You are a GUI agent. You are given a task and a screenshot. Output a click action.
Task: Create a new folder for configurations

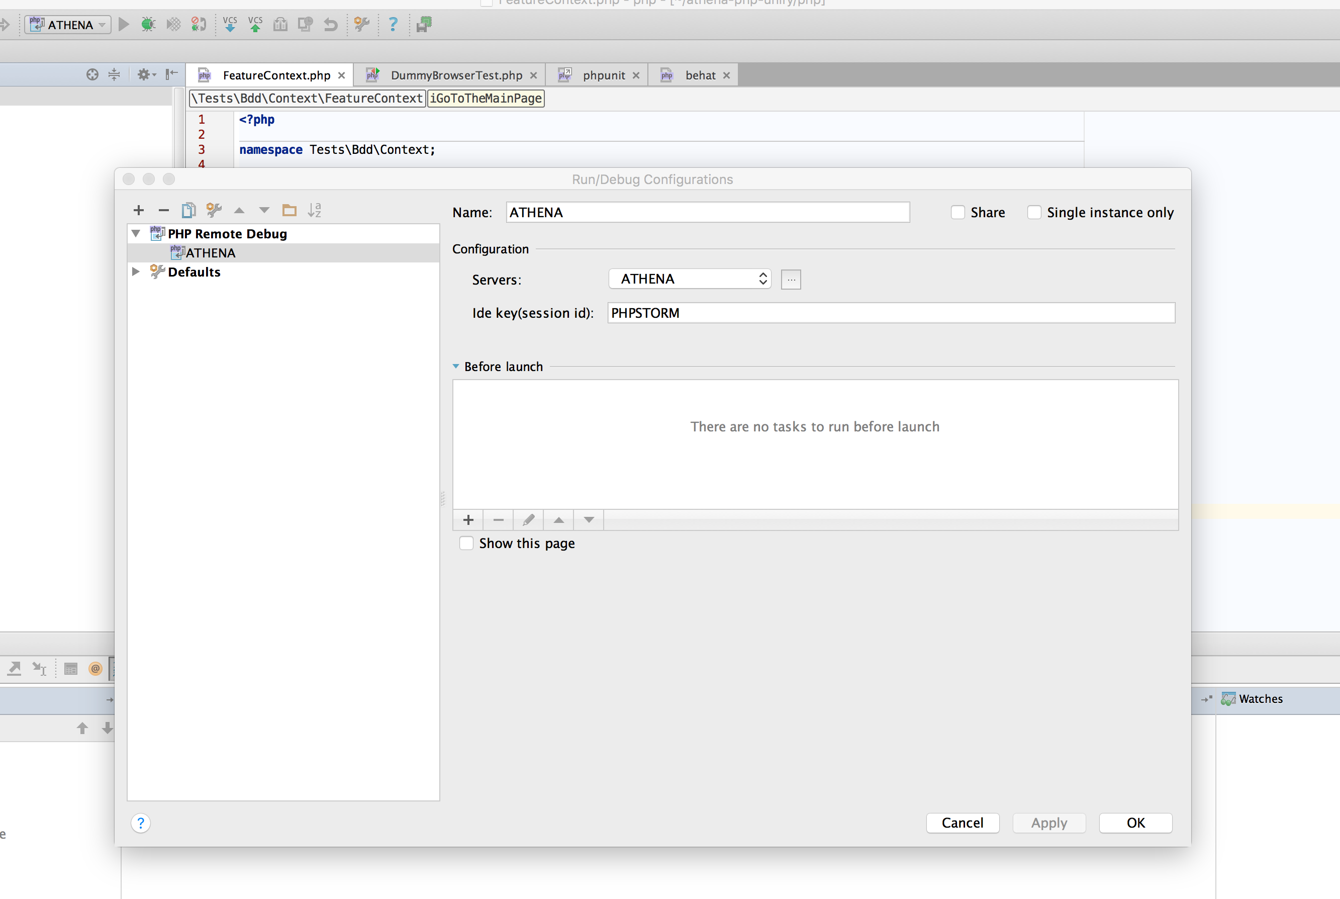[x=290, y=210]
